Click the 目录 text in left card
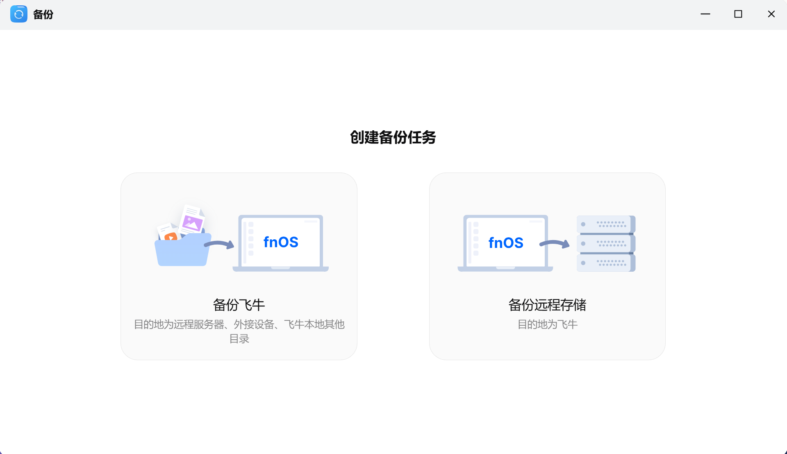787x454 pixels. click(239, 339)
